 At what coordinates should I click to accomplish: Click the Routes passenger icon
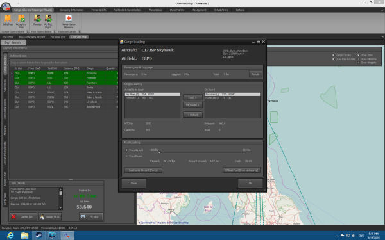pyautogui.click(x=37, y=19)
